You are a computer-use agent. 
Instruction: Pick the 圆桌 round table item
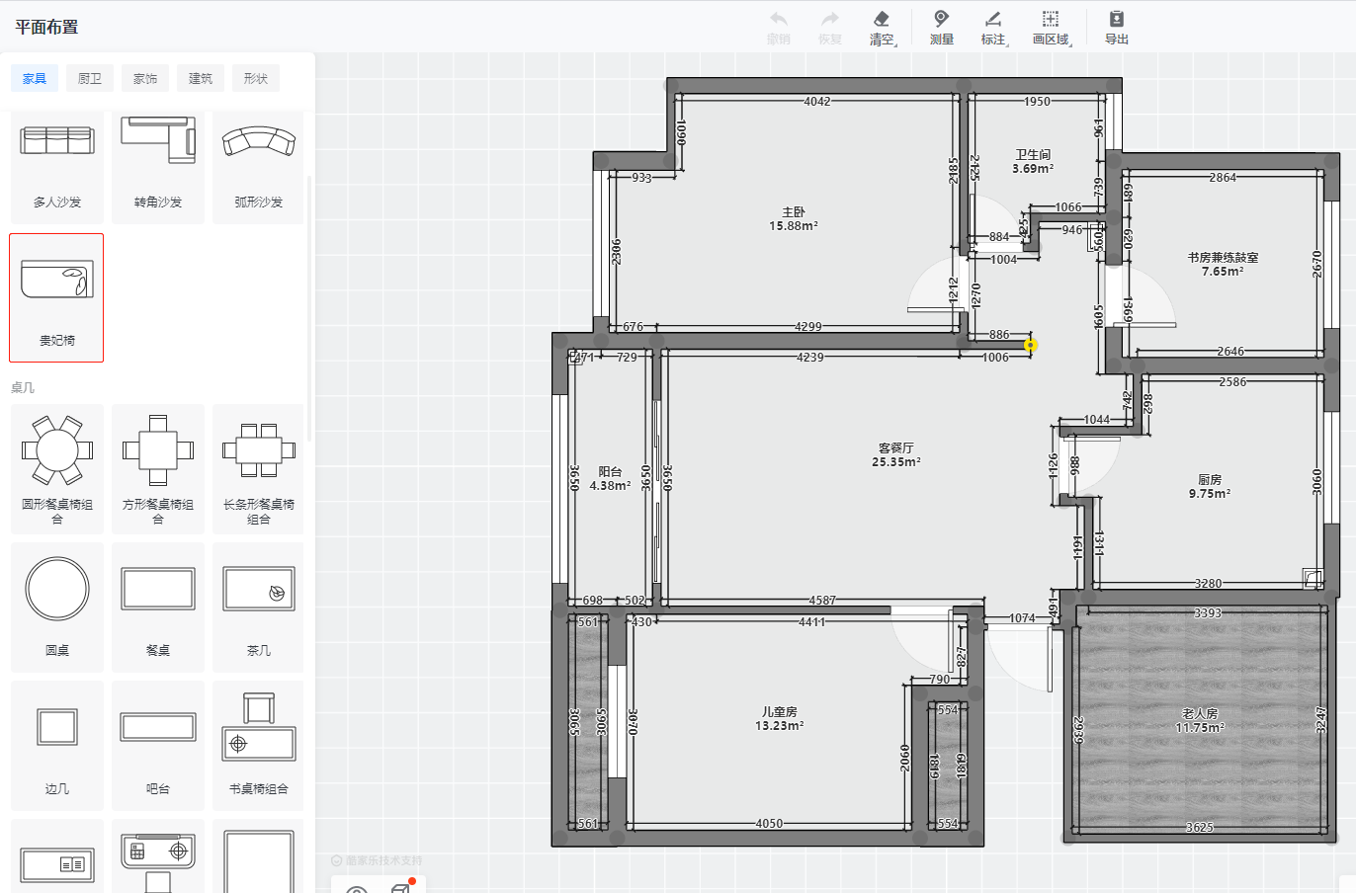[x=57, y=608]
